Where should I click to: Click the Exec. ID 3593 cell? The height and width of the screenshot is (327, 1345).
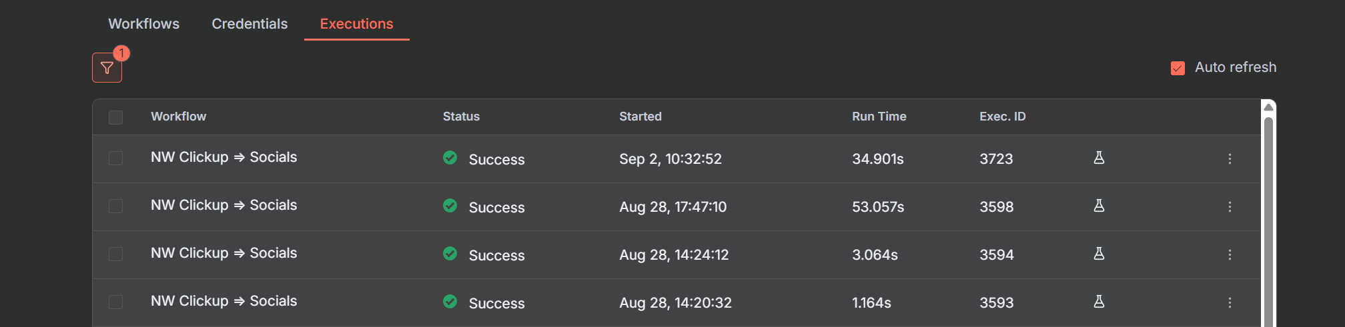click(996, 302)
